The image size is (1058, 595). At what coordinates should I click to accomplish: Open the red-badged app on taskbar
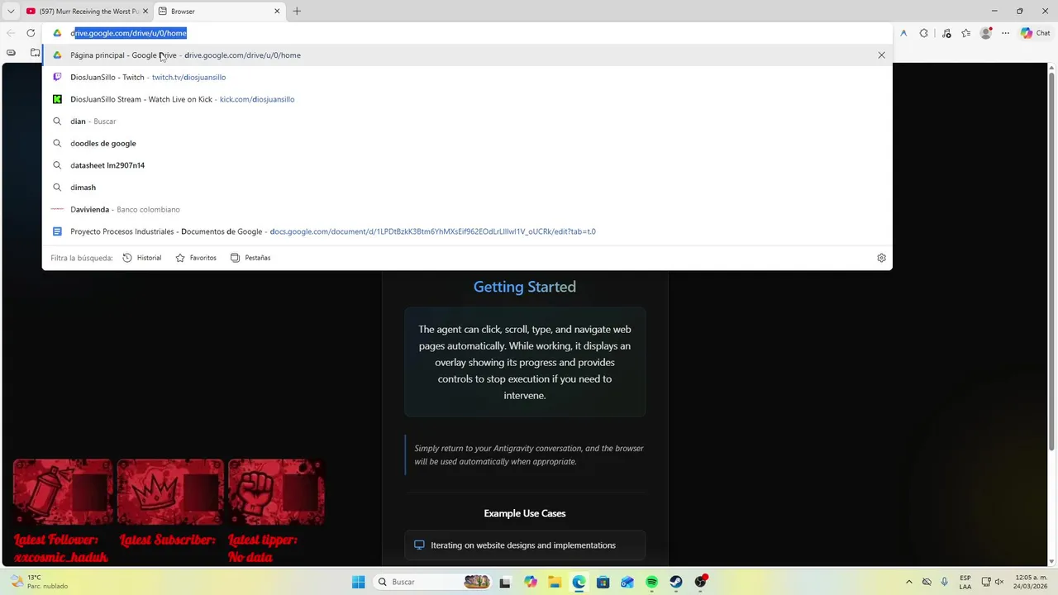coord(701,582)
